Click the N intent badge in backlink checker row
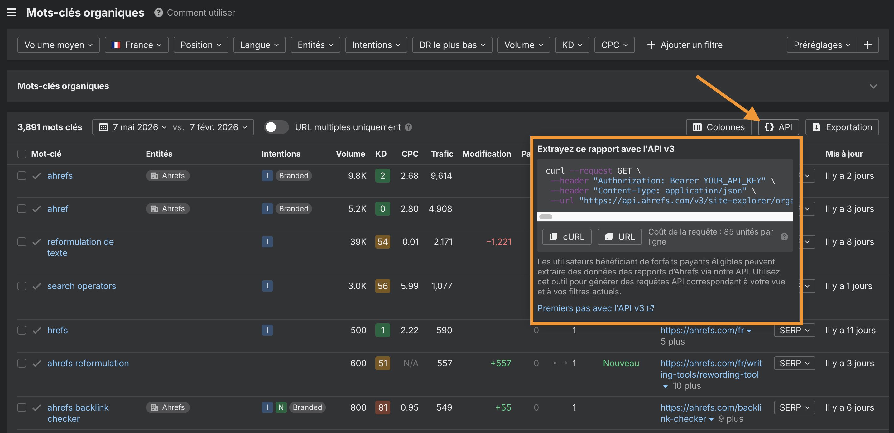 (x=281, y=407)
